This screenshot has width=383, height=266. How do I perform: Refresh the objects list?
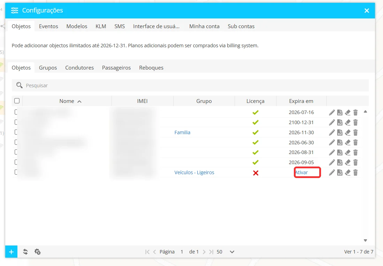[x=25, y=252]
